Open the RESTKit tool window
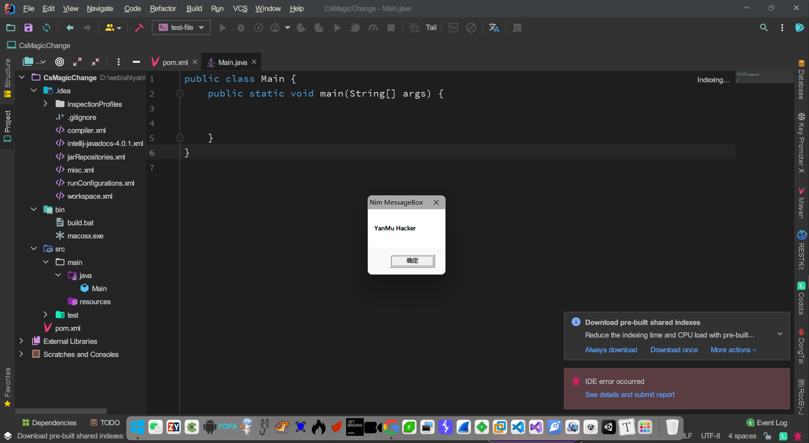Screen dimensions: 809x443 (x=801, y=250)
